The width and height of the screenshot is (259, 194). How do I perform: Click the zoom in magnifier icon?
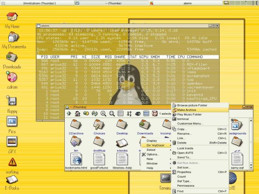(x=104, y=114)
